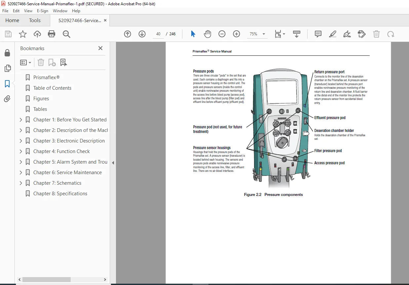Expand Chapter 7: Schematics
The width and height of the screenshot is (409, 285).
21,183
